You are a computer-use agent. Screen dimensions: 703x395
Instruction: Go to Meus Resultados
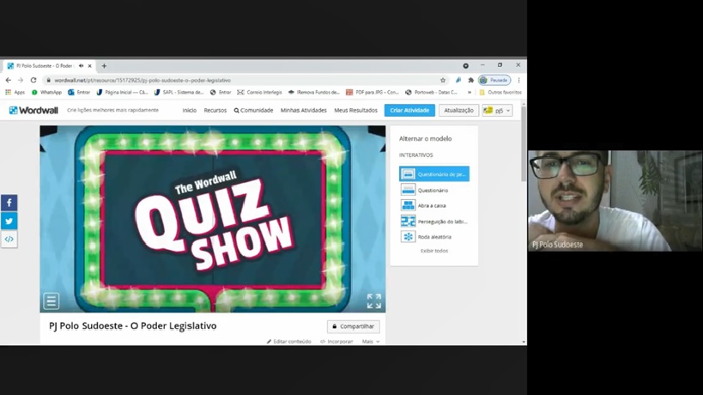tap(355, 110)
